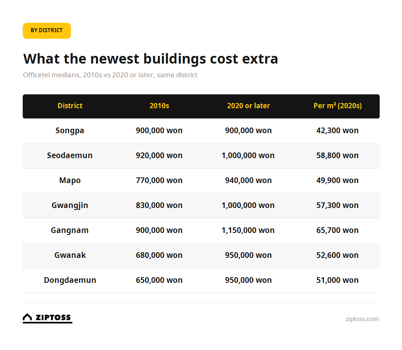
Task: Select the headline What the newest buildings cost extra
Action: tap(151, 59)
